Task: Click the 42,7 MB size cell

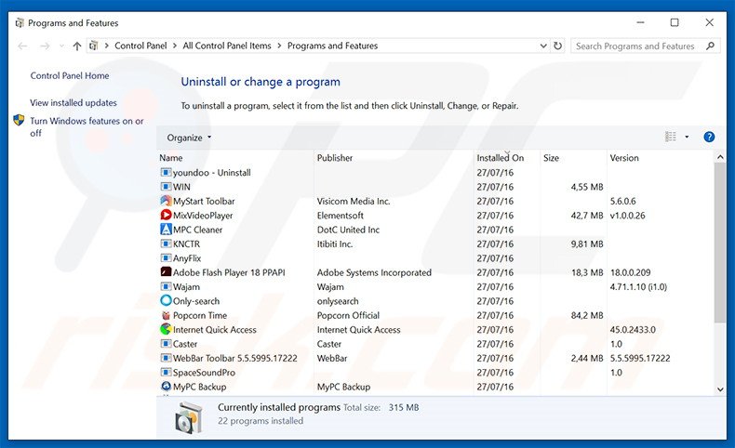Action: click(587, 216)
